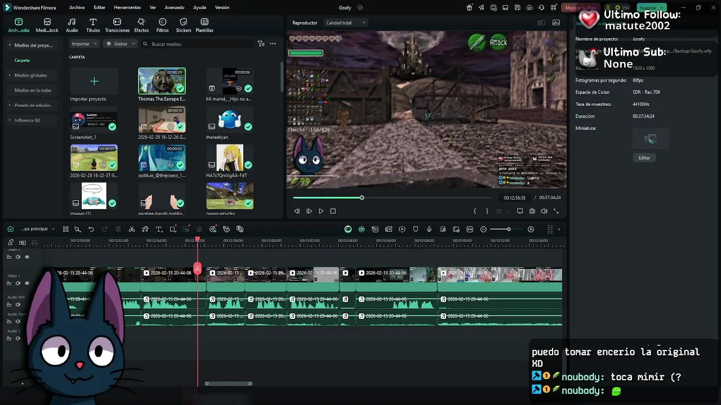Click the preview display settings image icon

coord(557,22)
